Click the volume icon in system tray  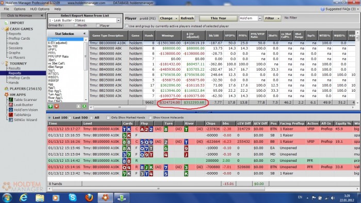pos(333,198)
